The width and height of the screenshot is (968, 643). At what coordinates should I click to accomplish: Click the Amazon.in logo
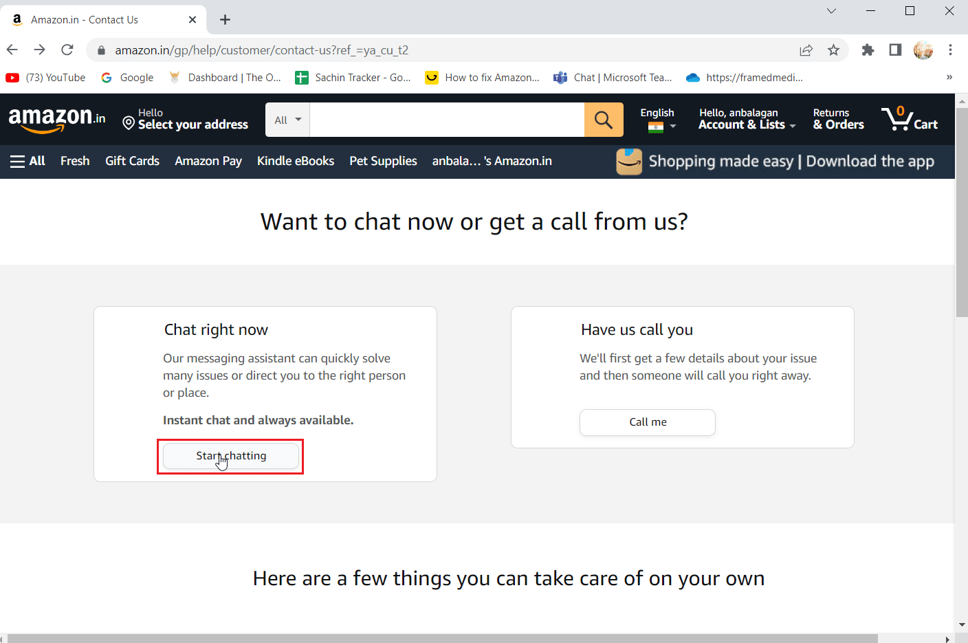pyautogui.click(x=57, y=119)
